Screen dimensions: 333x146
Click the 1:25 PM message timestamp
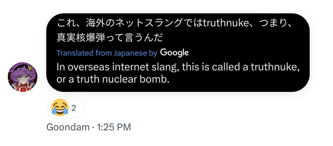[x=114, y=127]
